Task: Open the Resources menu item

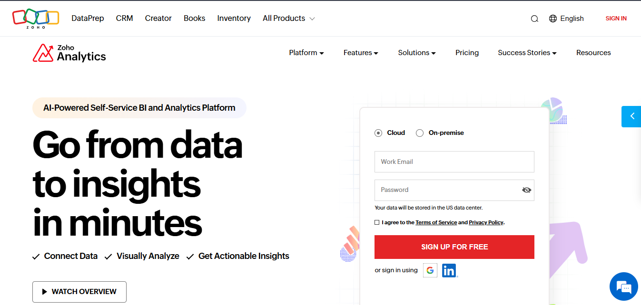Action: click(x=593, y=53)
